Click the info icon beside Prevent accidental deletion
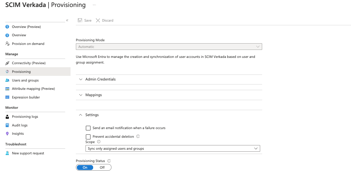The image size is (351, 176). point(138,136)
